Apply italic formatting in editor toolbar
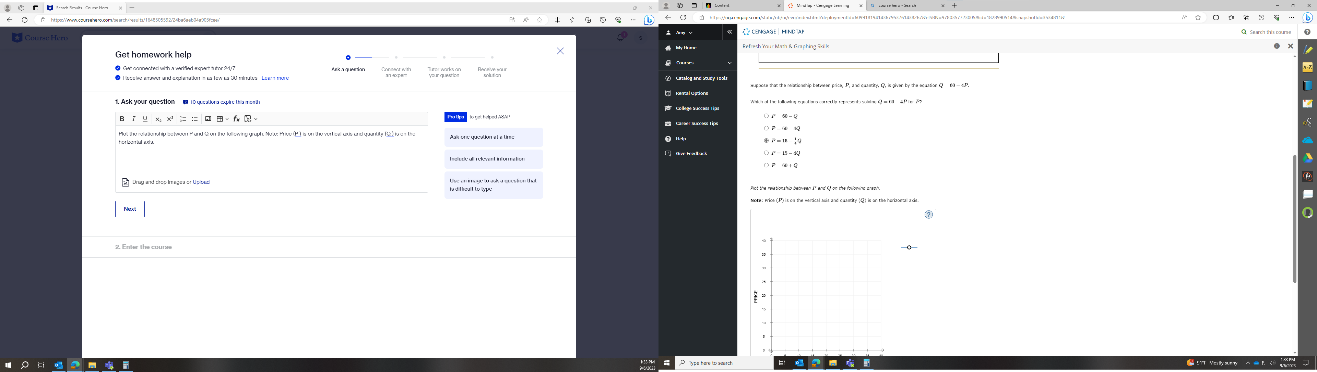This screenshot has width=1317, height=372. point(133,119)
